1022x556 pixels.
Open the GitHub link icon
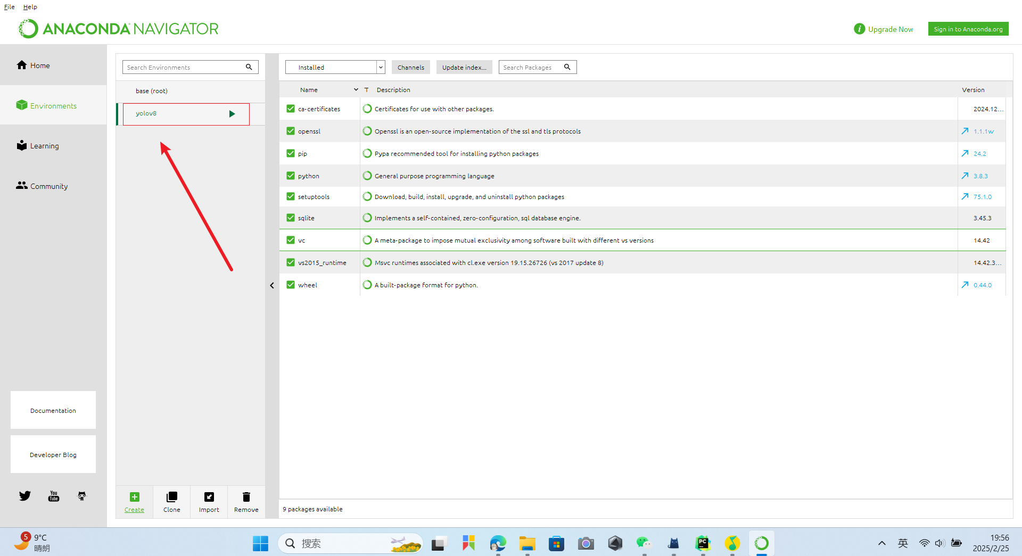pos(82,496)
